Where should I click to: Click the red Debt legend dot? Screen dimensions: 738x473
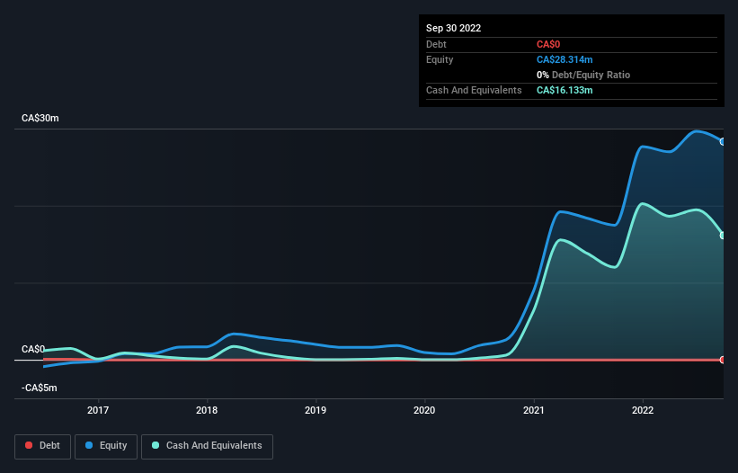coord(29,445)
